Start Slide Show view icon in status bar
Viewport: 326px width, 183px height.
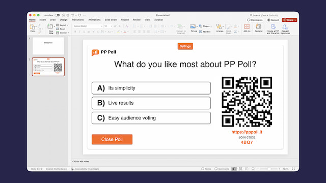tap(253, 169)
